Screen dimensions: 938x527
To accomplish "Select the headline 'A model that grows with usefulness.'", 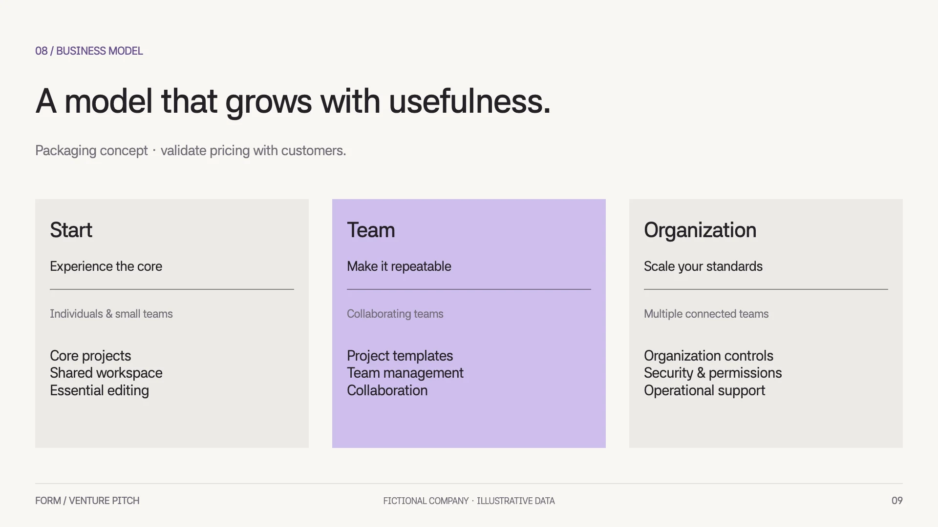I will (x=293, y=102).
